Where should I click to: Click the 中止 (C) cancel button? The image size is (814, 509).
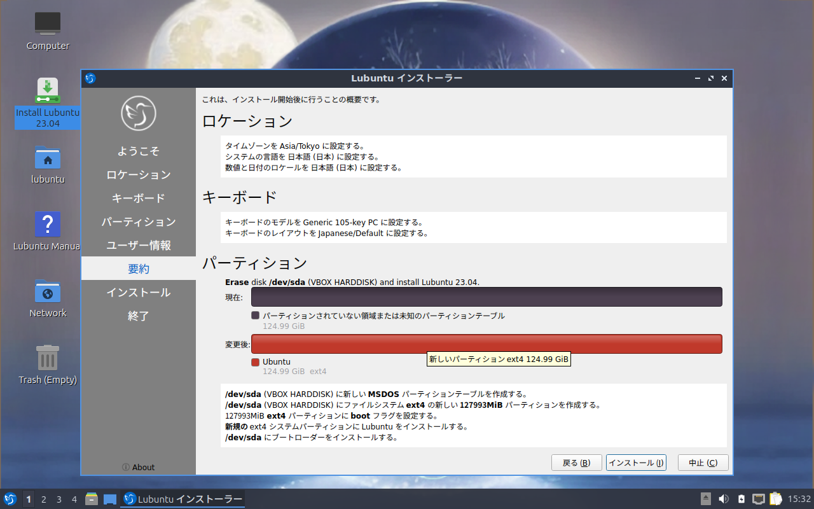coord(703,463)
